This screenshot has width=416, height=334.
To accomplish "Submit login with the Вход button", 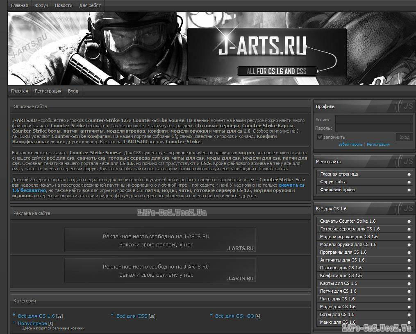I will (x=405, y=137).
